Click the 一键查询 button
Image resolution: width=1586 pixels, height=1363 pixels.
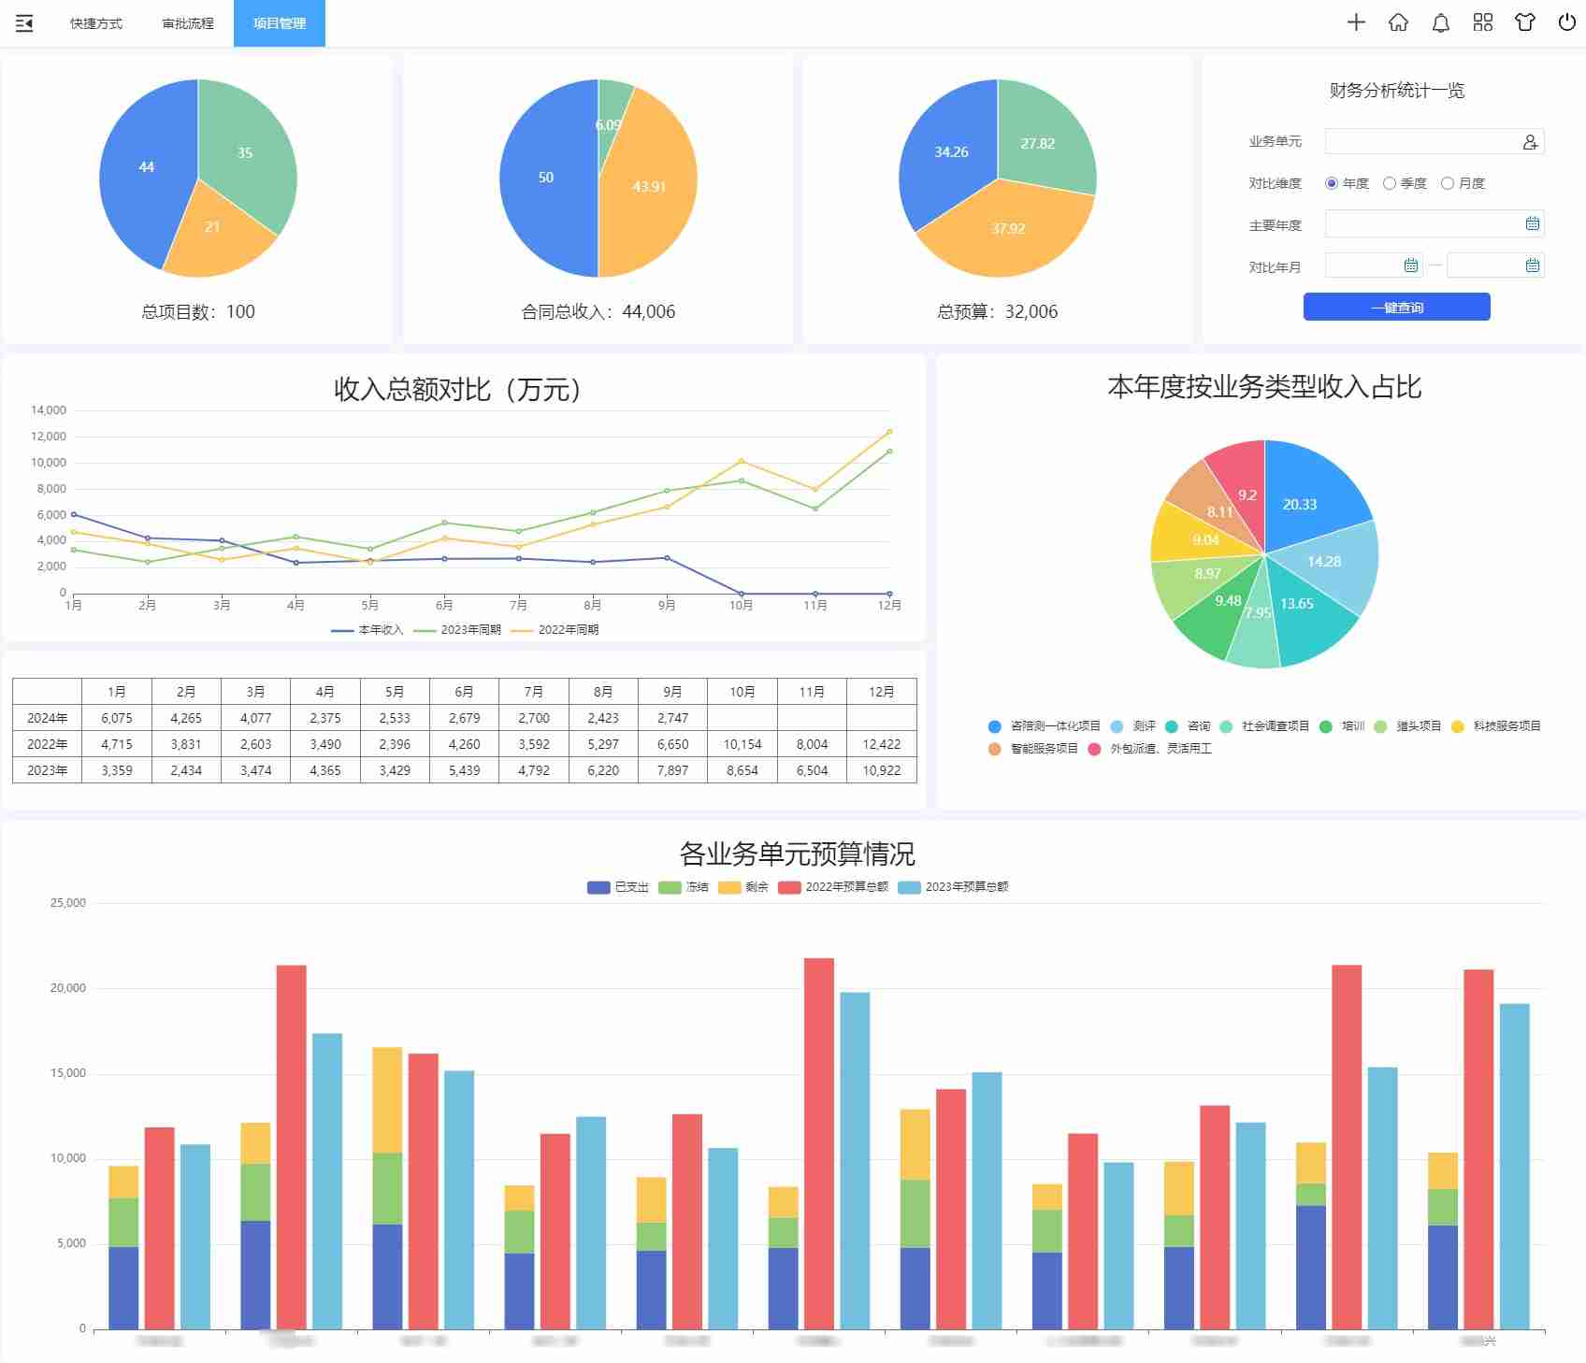[1396, 308]
